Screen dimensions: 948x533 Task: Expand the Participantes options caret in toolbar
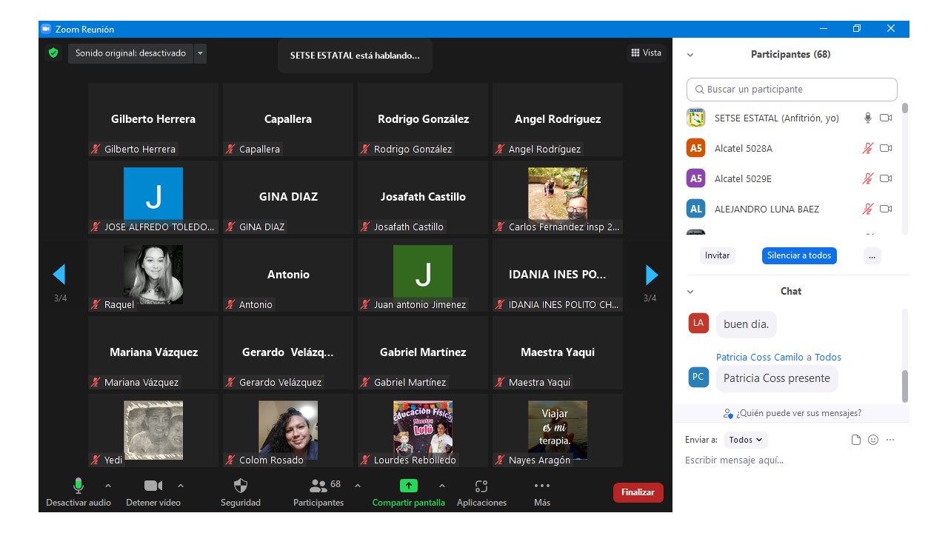pos(358,486)
